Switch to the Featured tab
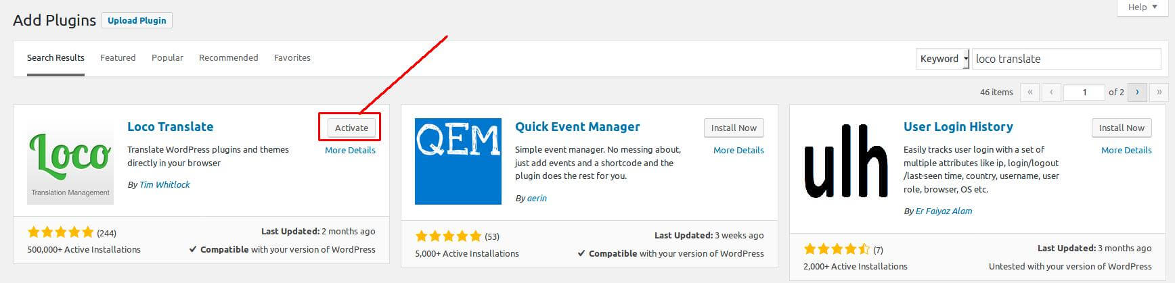Image resolution: width=1175 pixels, height=283 pixels. [118, 58]
